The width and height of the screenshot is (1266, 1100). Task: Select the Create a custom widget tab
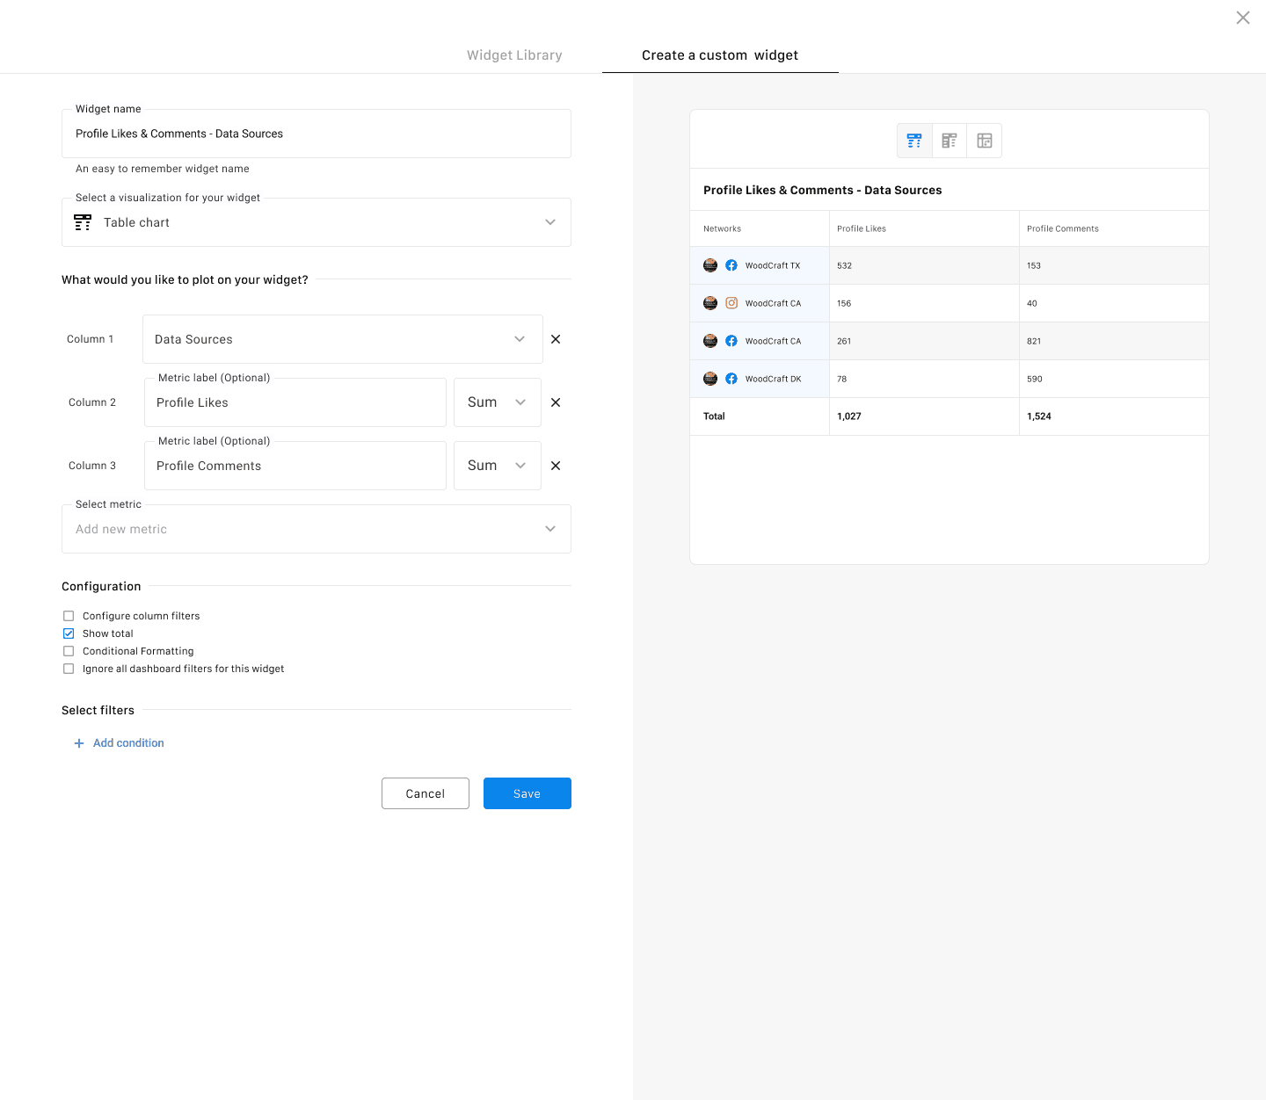coord(720,55)
